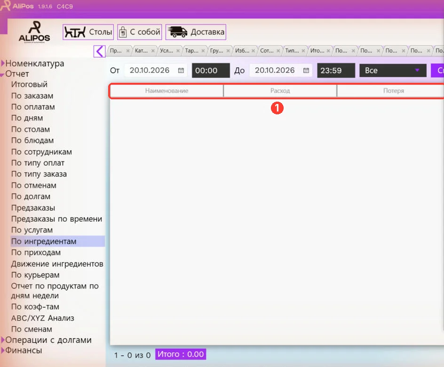
Task: Switch to the Ито... tab
Action: click(x=317, y=51)
